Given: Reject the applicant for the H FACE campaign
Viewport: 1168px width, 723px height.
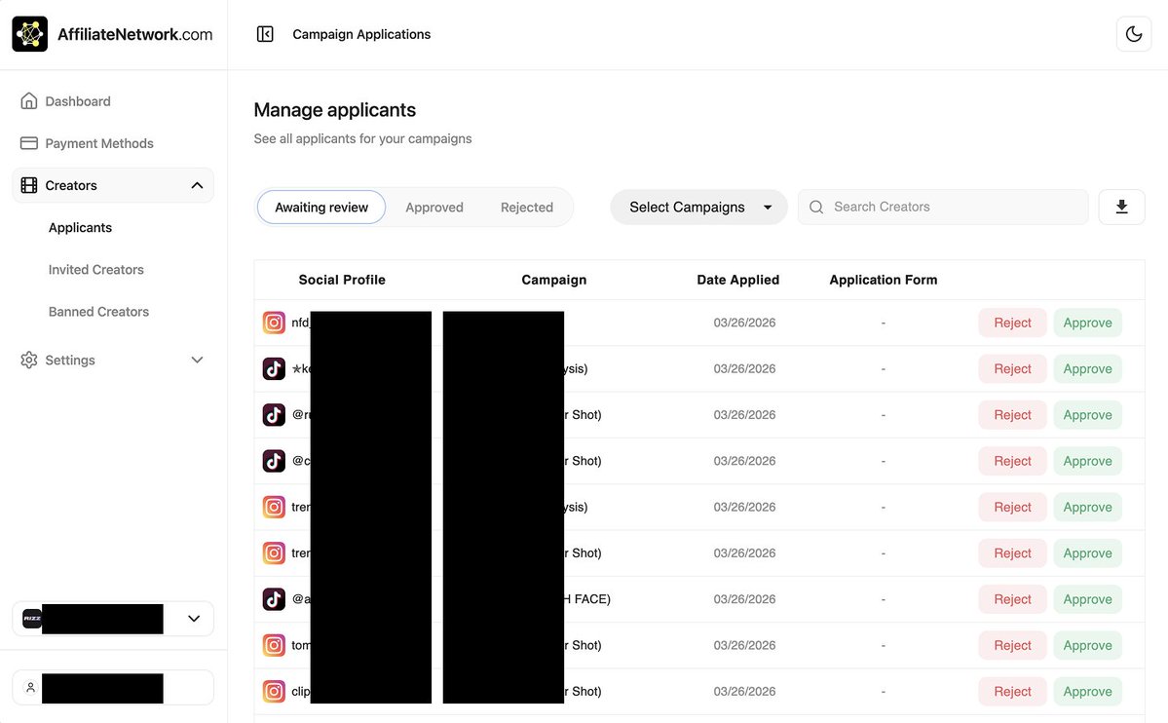Looking at the screenshot, I should click(x=1012, y=599).
